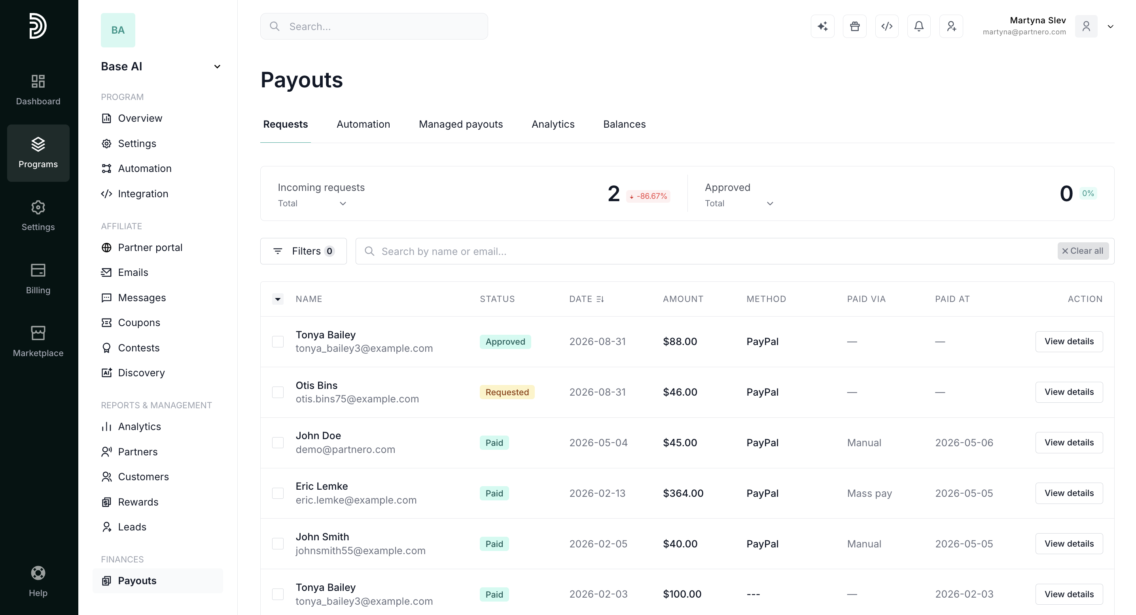Open the Incoming requests Total dropdown
This screenshot has height=615, width=1136.
(312, 204)
